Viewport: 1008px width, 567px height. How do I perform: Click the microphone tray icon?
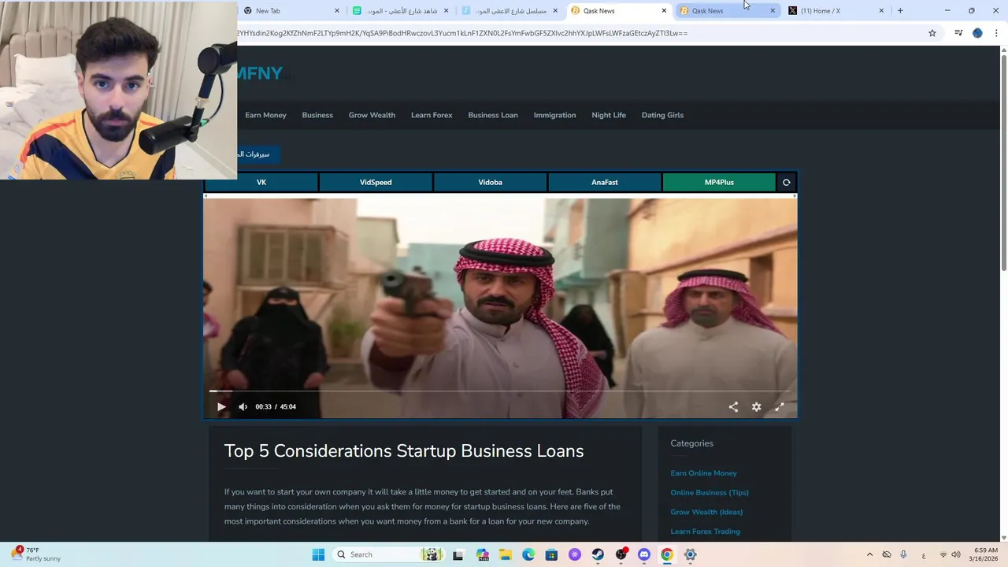tap(903, 554)
